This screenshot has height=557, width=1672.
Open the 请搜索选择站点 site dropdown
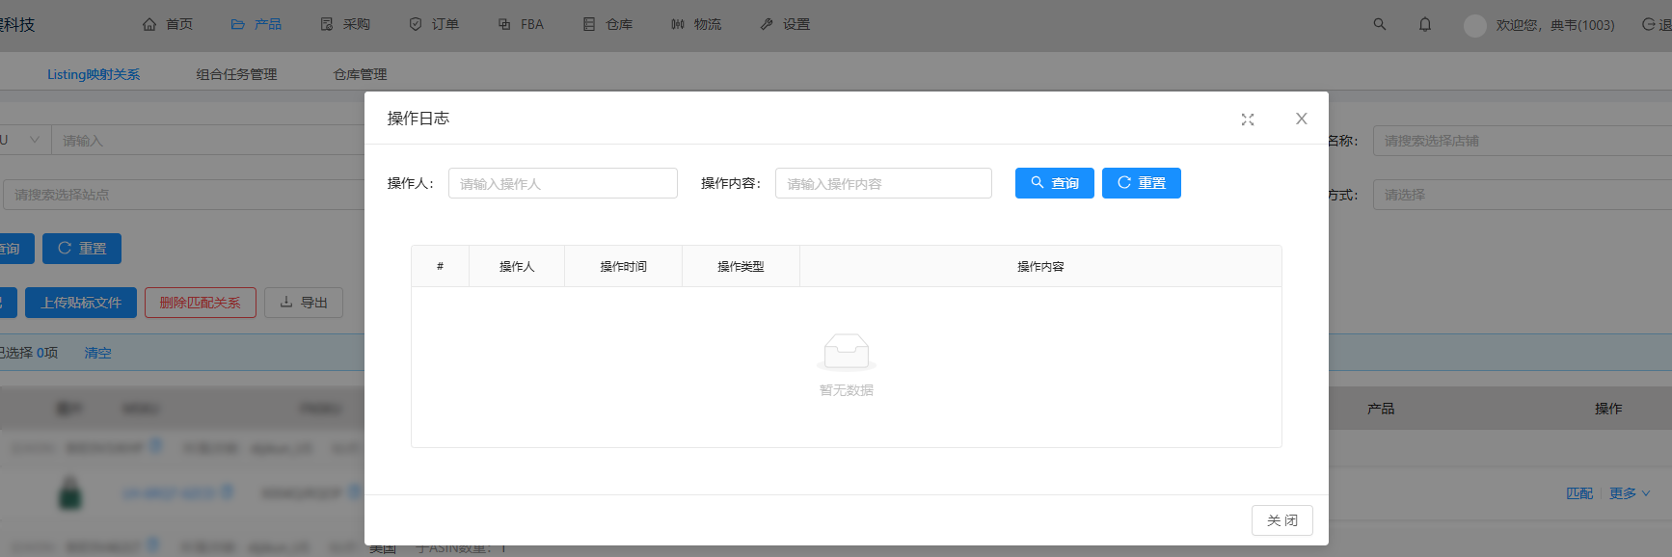(183, 195)
